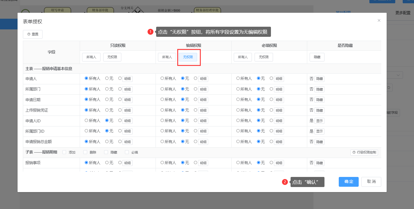Click 所有人 button under 只读权限 header
The width and height of the screenshot is (414, 209).
click(x=91, y=57)
